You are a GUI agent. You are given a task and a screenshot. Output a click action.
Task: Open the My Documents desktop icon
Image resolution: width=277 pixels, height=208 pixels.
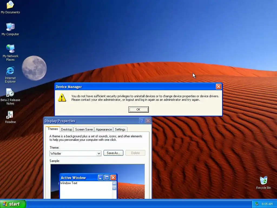[x=10, y=7]
